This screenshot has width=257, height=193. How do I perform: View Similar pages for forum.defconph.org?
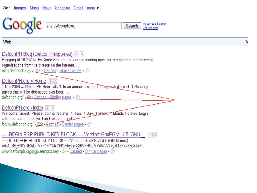(x=73, y=124)
